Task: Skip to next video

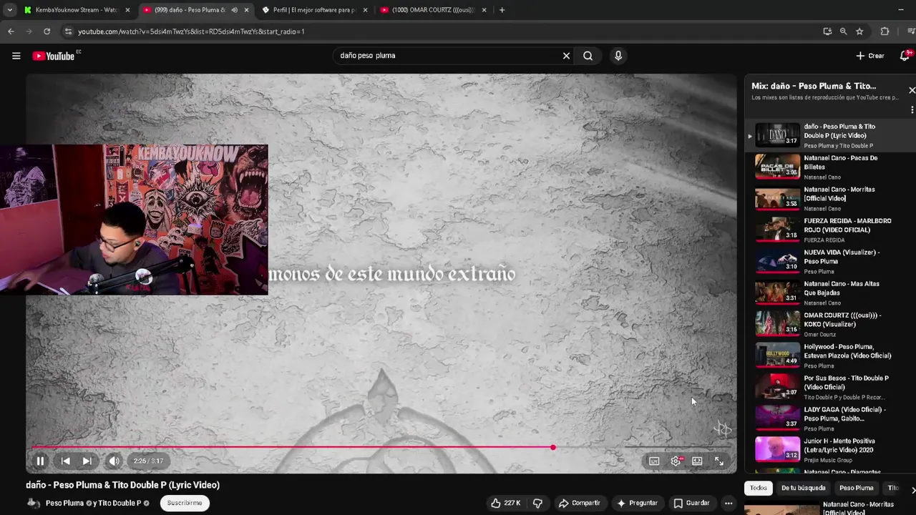Action: (87, 461)
